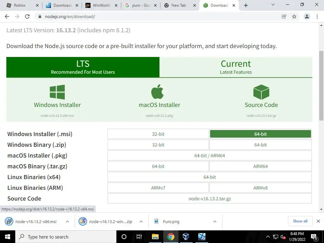Screen dimensions: 324x243
Task: Show hidden system tray icons
Action: 268,237
